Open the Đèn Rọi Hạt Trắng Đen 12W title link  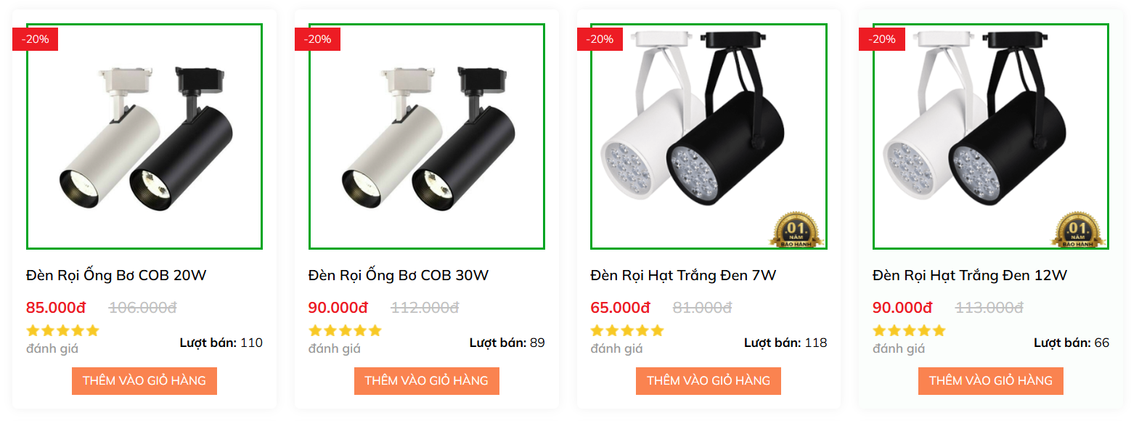(x=970, y=275)
